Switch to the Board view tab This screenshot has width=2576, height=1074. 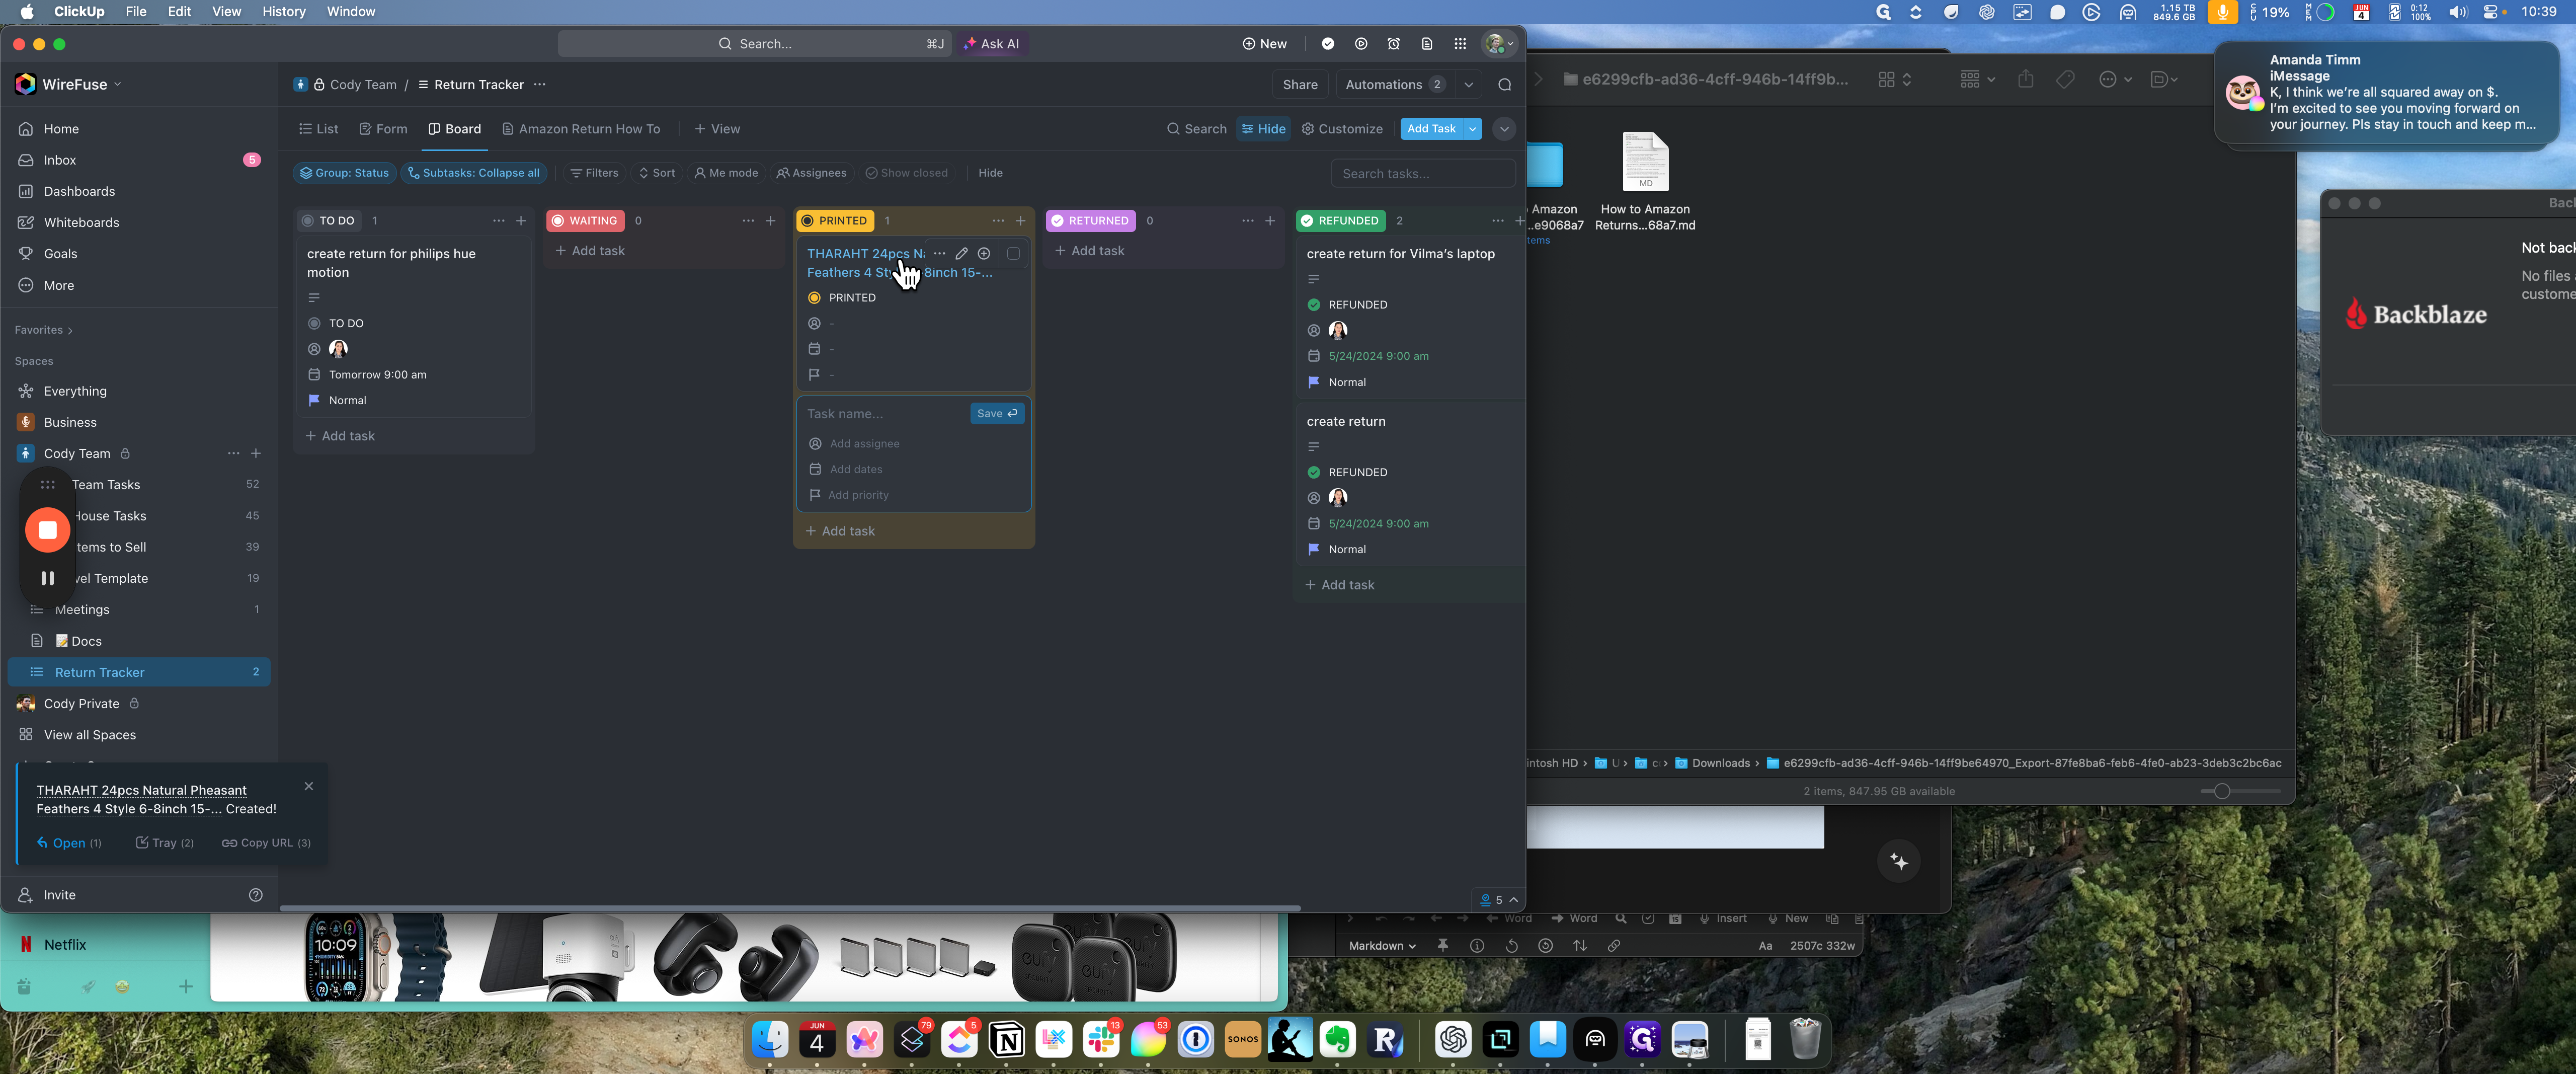(454, 129)
